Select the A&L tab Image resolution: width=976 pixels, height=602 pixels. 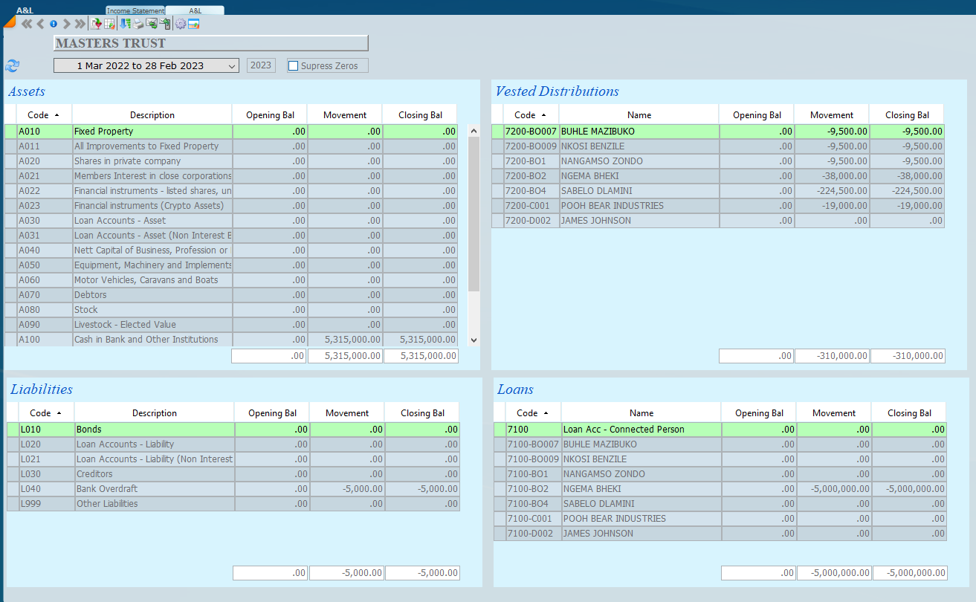point(195,11)
